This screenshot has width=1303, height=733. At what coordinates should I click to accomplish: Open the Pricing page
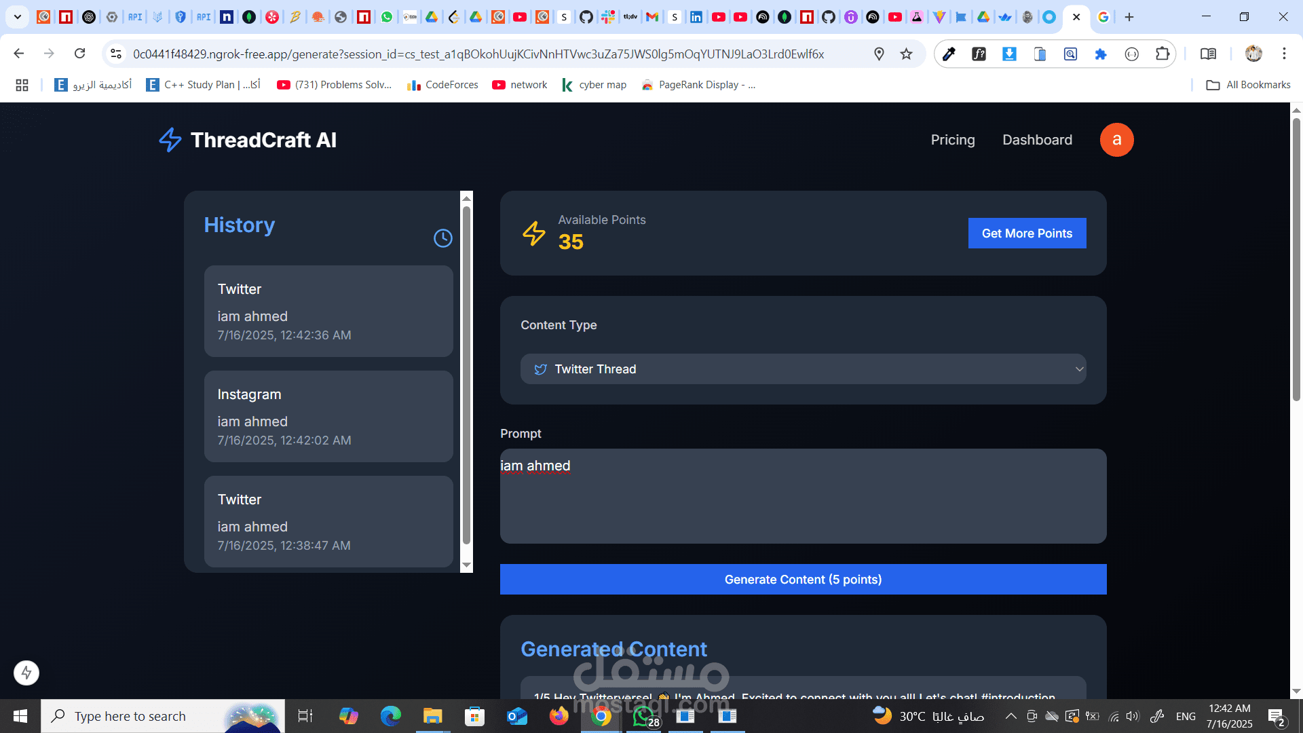(x=952, y=140)
